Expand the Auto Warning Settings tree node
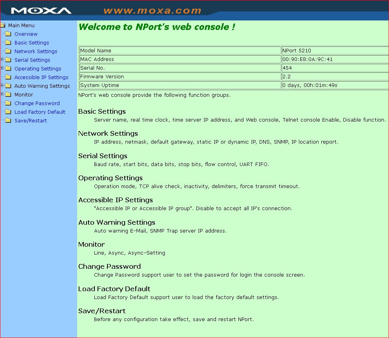This screenshot has width=389, height=338. tap(2, 85)
